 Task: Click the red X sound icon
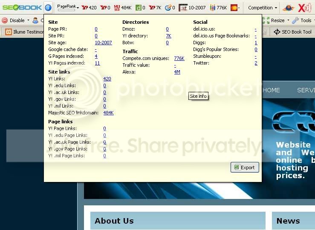(x=304, y=8)
